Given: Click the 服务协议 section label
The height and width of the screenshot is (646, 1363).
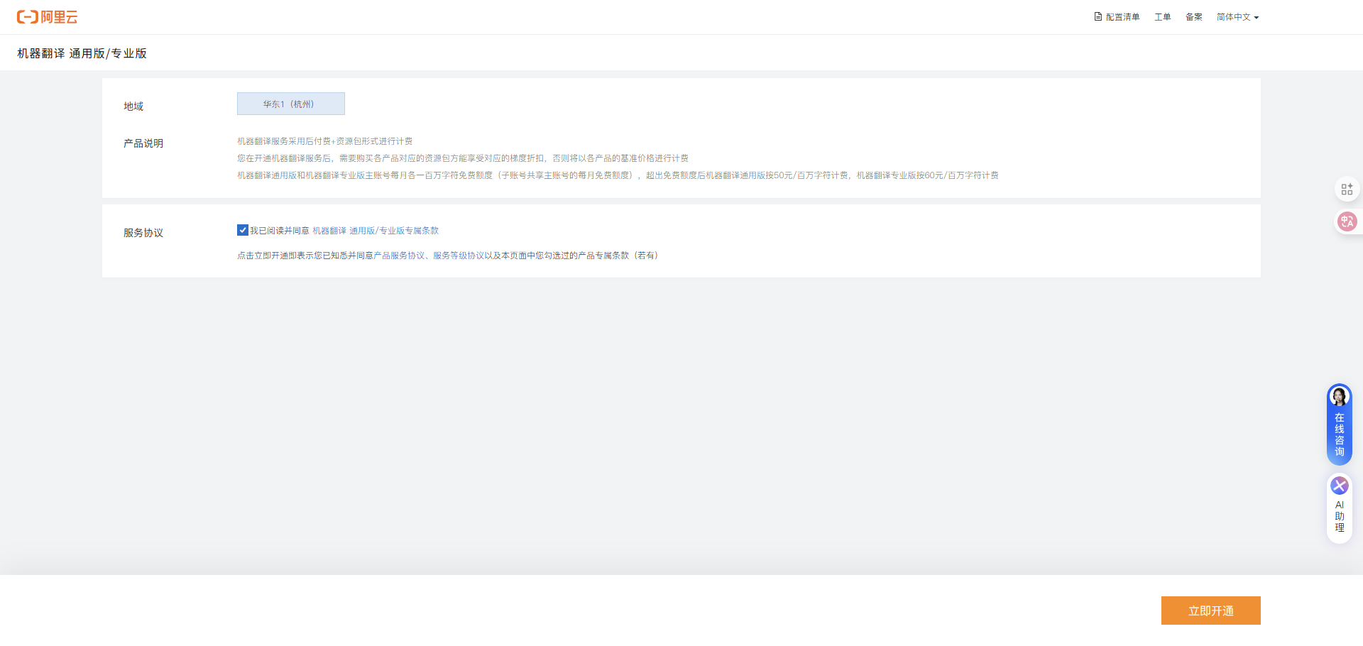Looking at the screenshot, I should coord(143,233).
